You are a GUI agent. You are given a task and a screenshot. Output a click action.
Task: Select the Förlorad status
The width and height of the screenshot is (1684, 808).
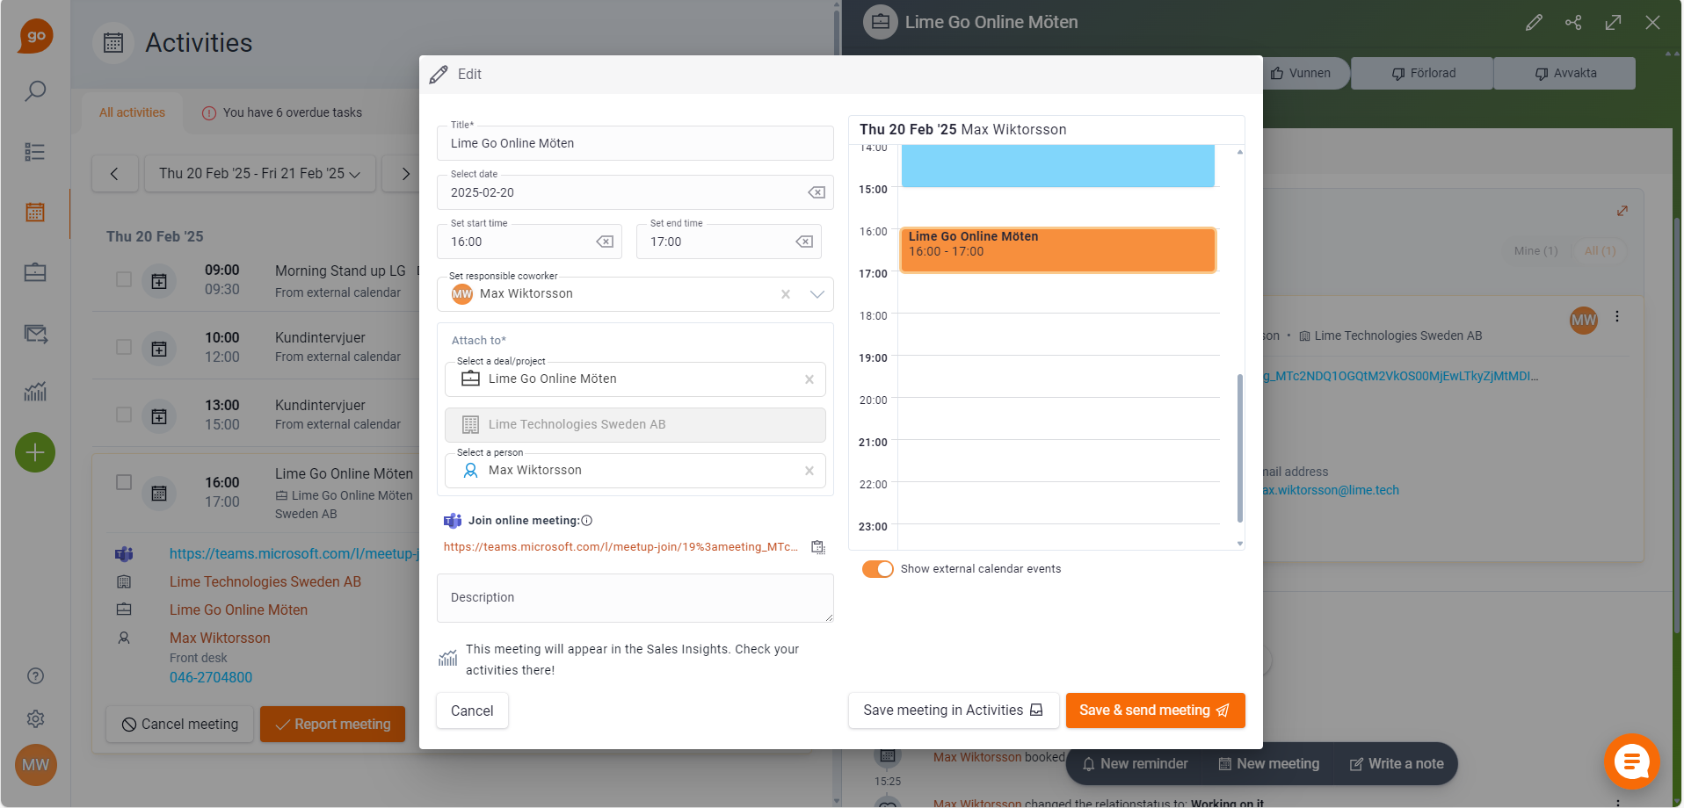pyautogui.click(x=1423, y=73)
